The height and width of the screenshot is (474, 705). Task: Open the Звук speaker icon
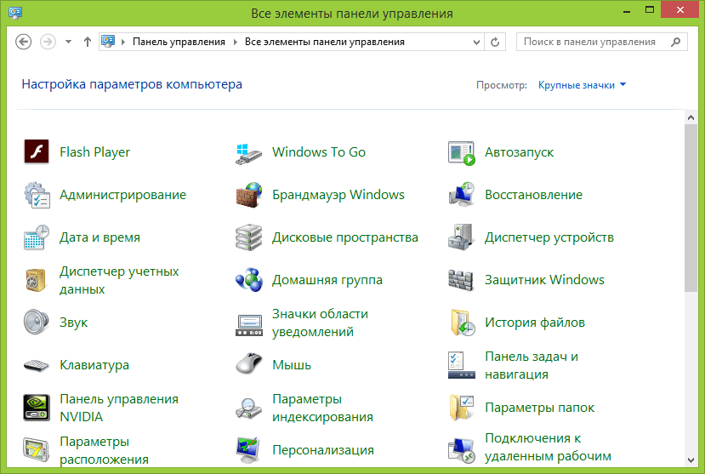pos(37,323)
